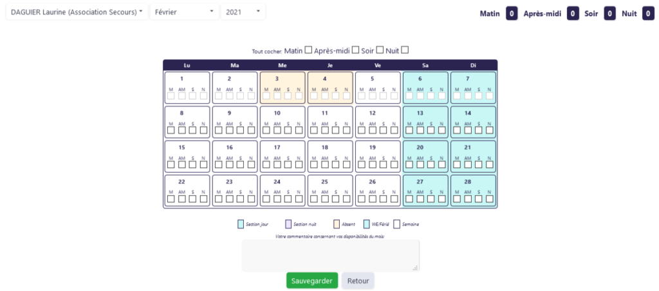
Task: Check all Nuit slots checkbox
Action: pyautogui.click(x=405, y=50)
